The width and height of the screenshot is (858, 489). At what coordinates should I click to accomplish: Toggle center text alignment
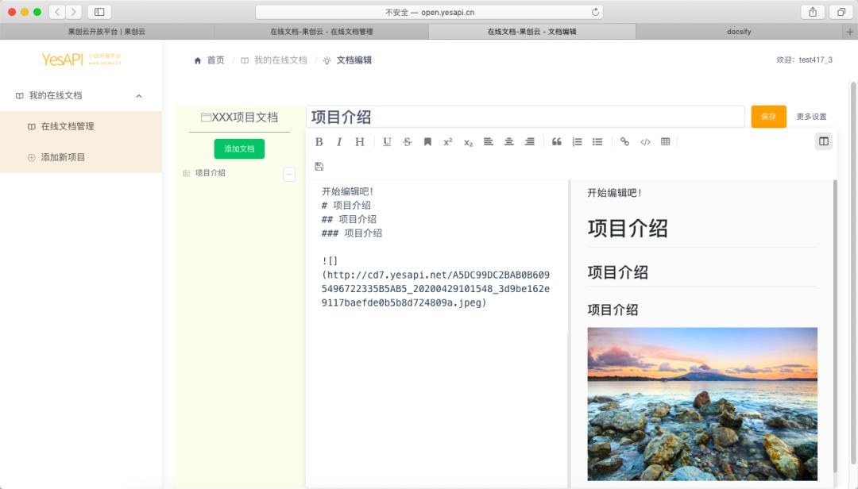click(508, 142)
